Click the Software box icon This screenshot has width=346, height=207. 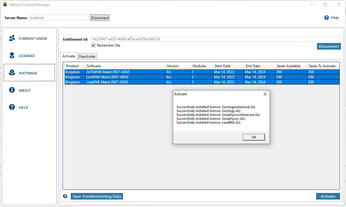point(12,73)
